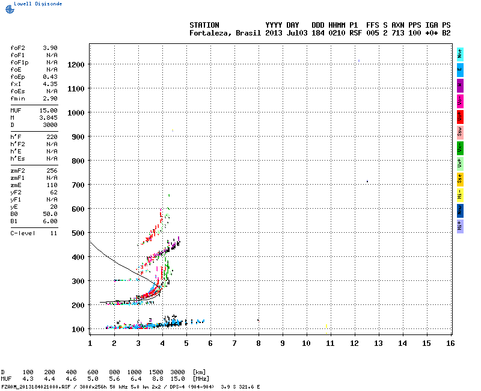The height and width of the screenshot is (391, 481).
Task: Select the Ssw pink legend swatch
Action: pos(460,132)
